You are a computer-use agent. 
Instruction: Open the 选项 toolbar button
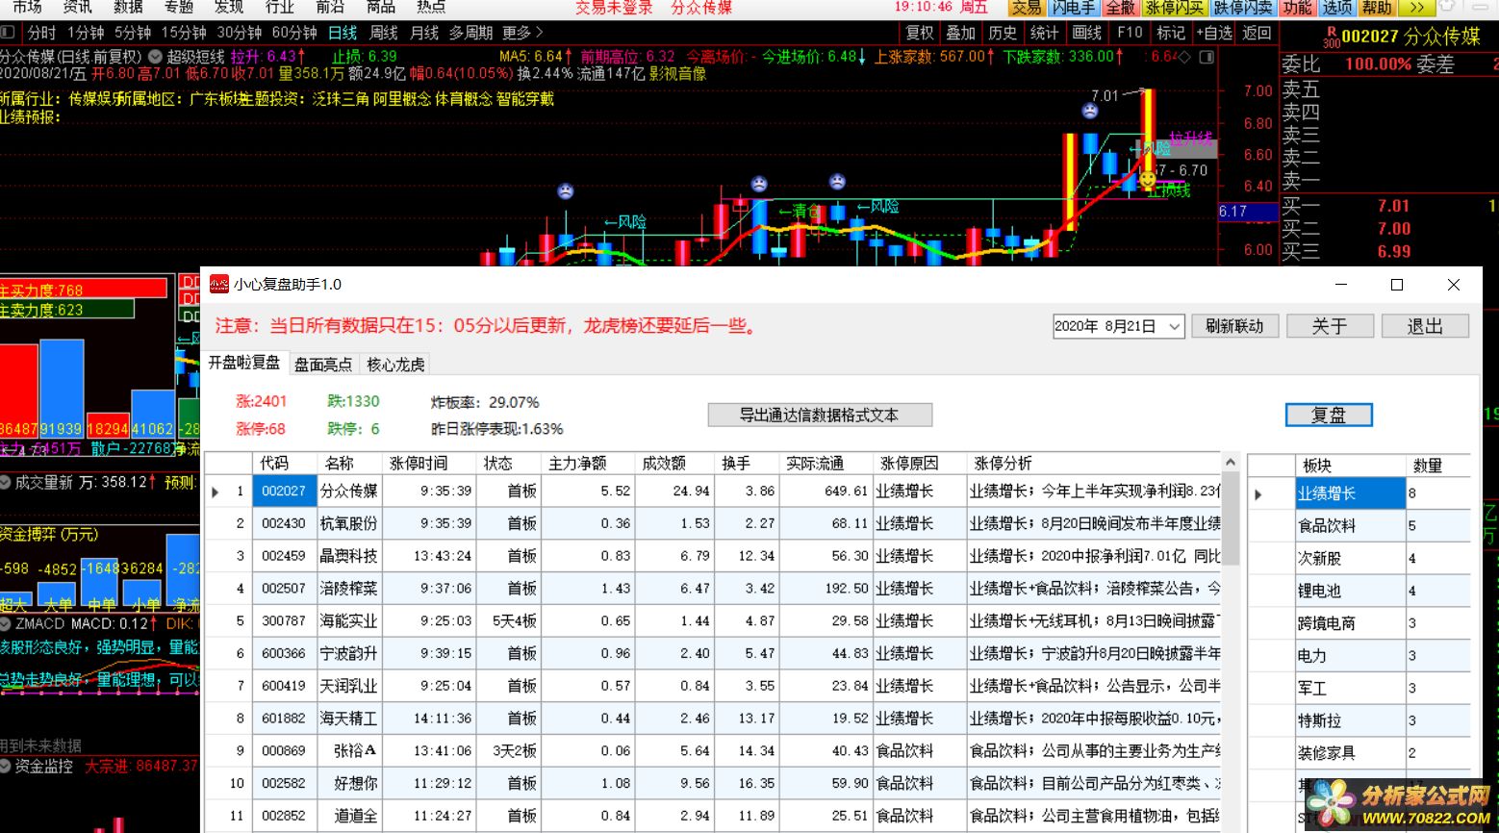[1336, 8]
